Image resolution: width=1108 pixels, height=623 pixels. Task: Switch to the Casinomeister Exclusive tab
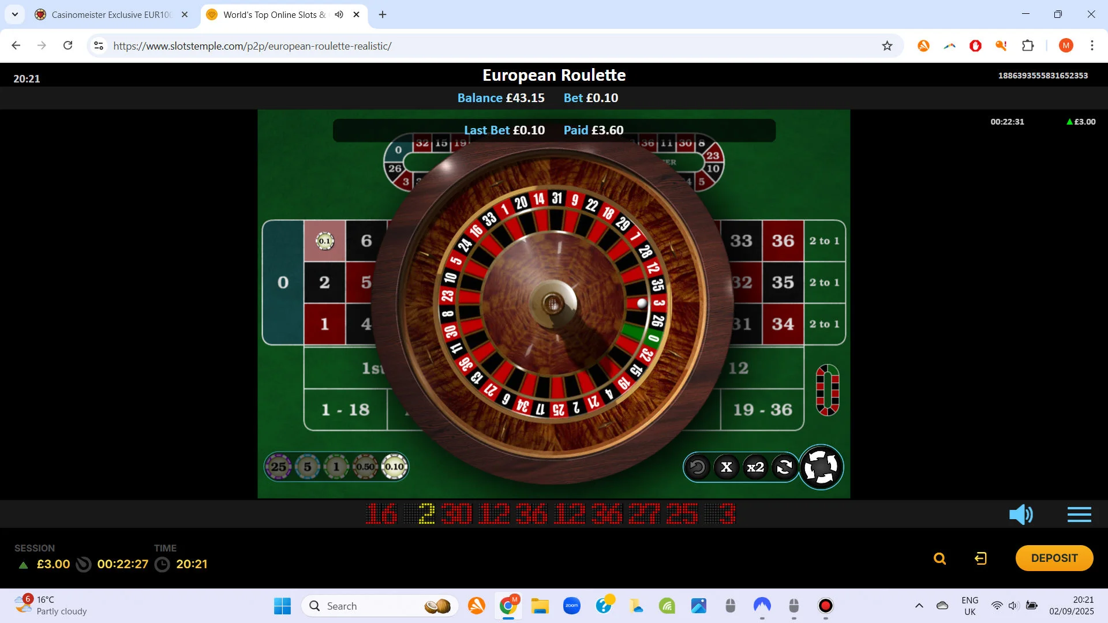(x=111, y=14)
